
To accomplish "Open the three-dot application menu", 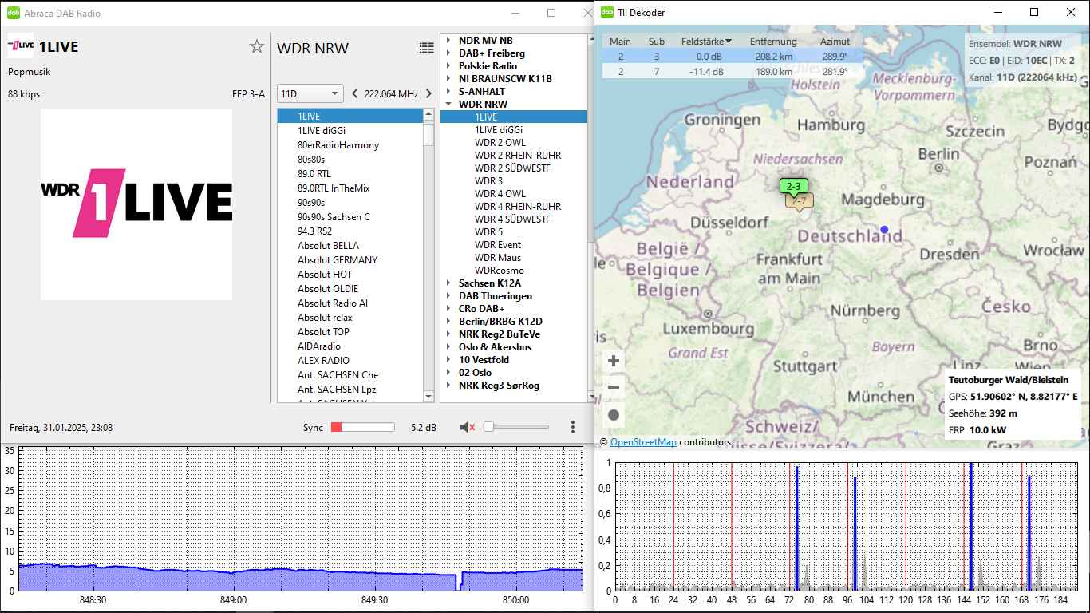I will click(573, 428).
